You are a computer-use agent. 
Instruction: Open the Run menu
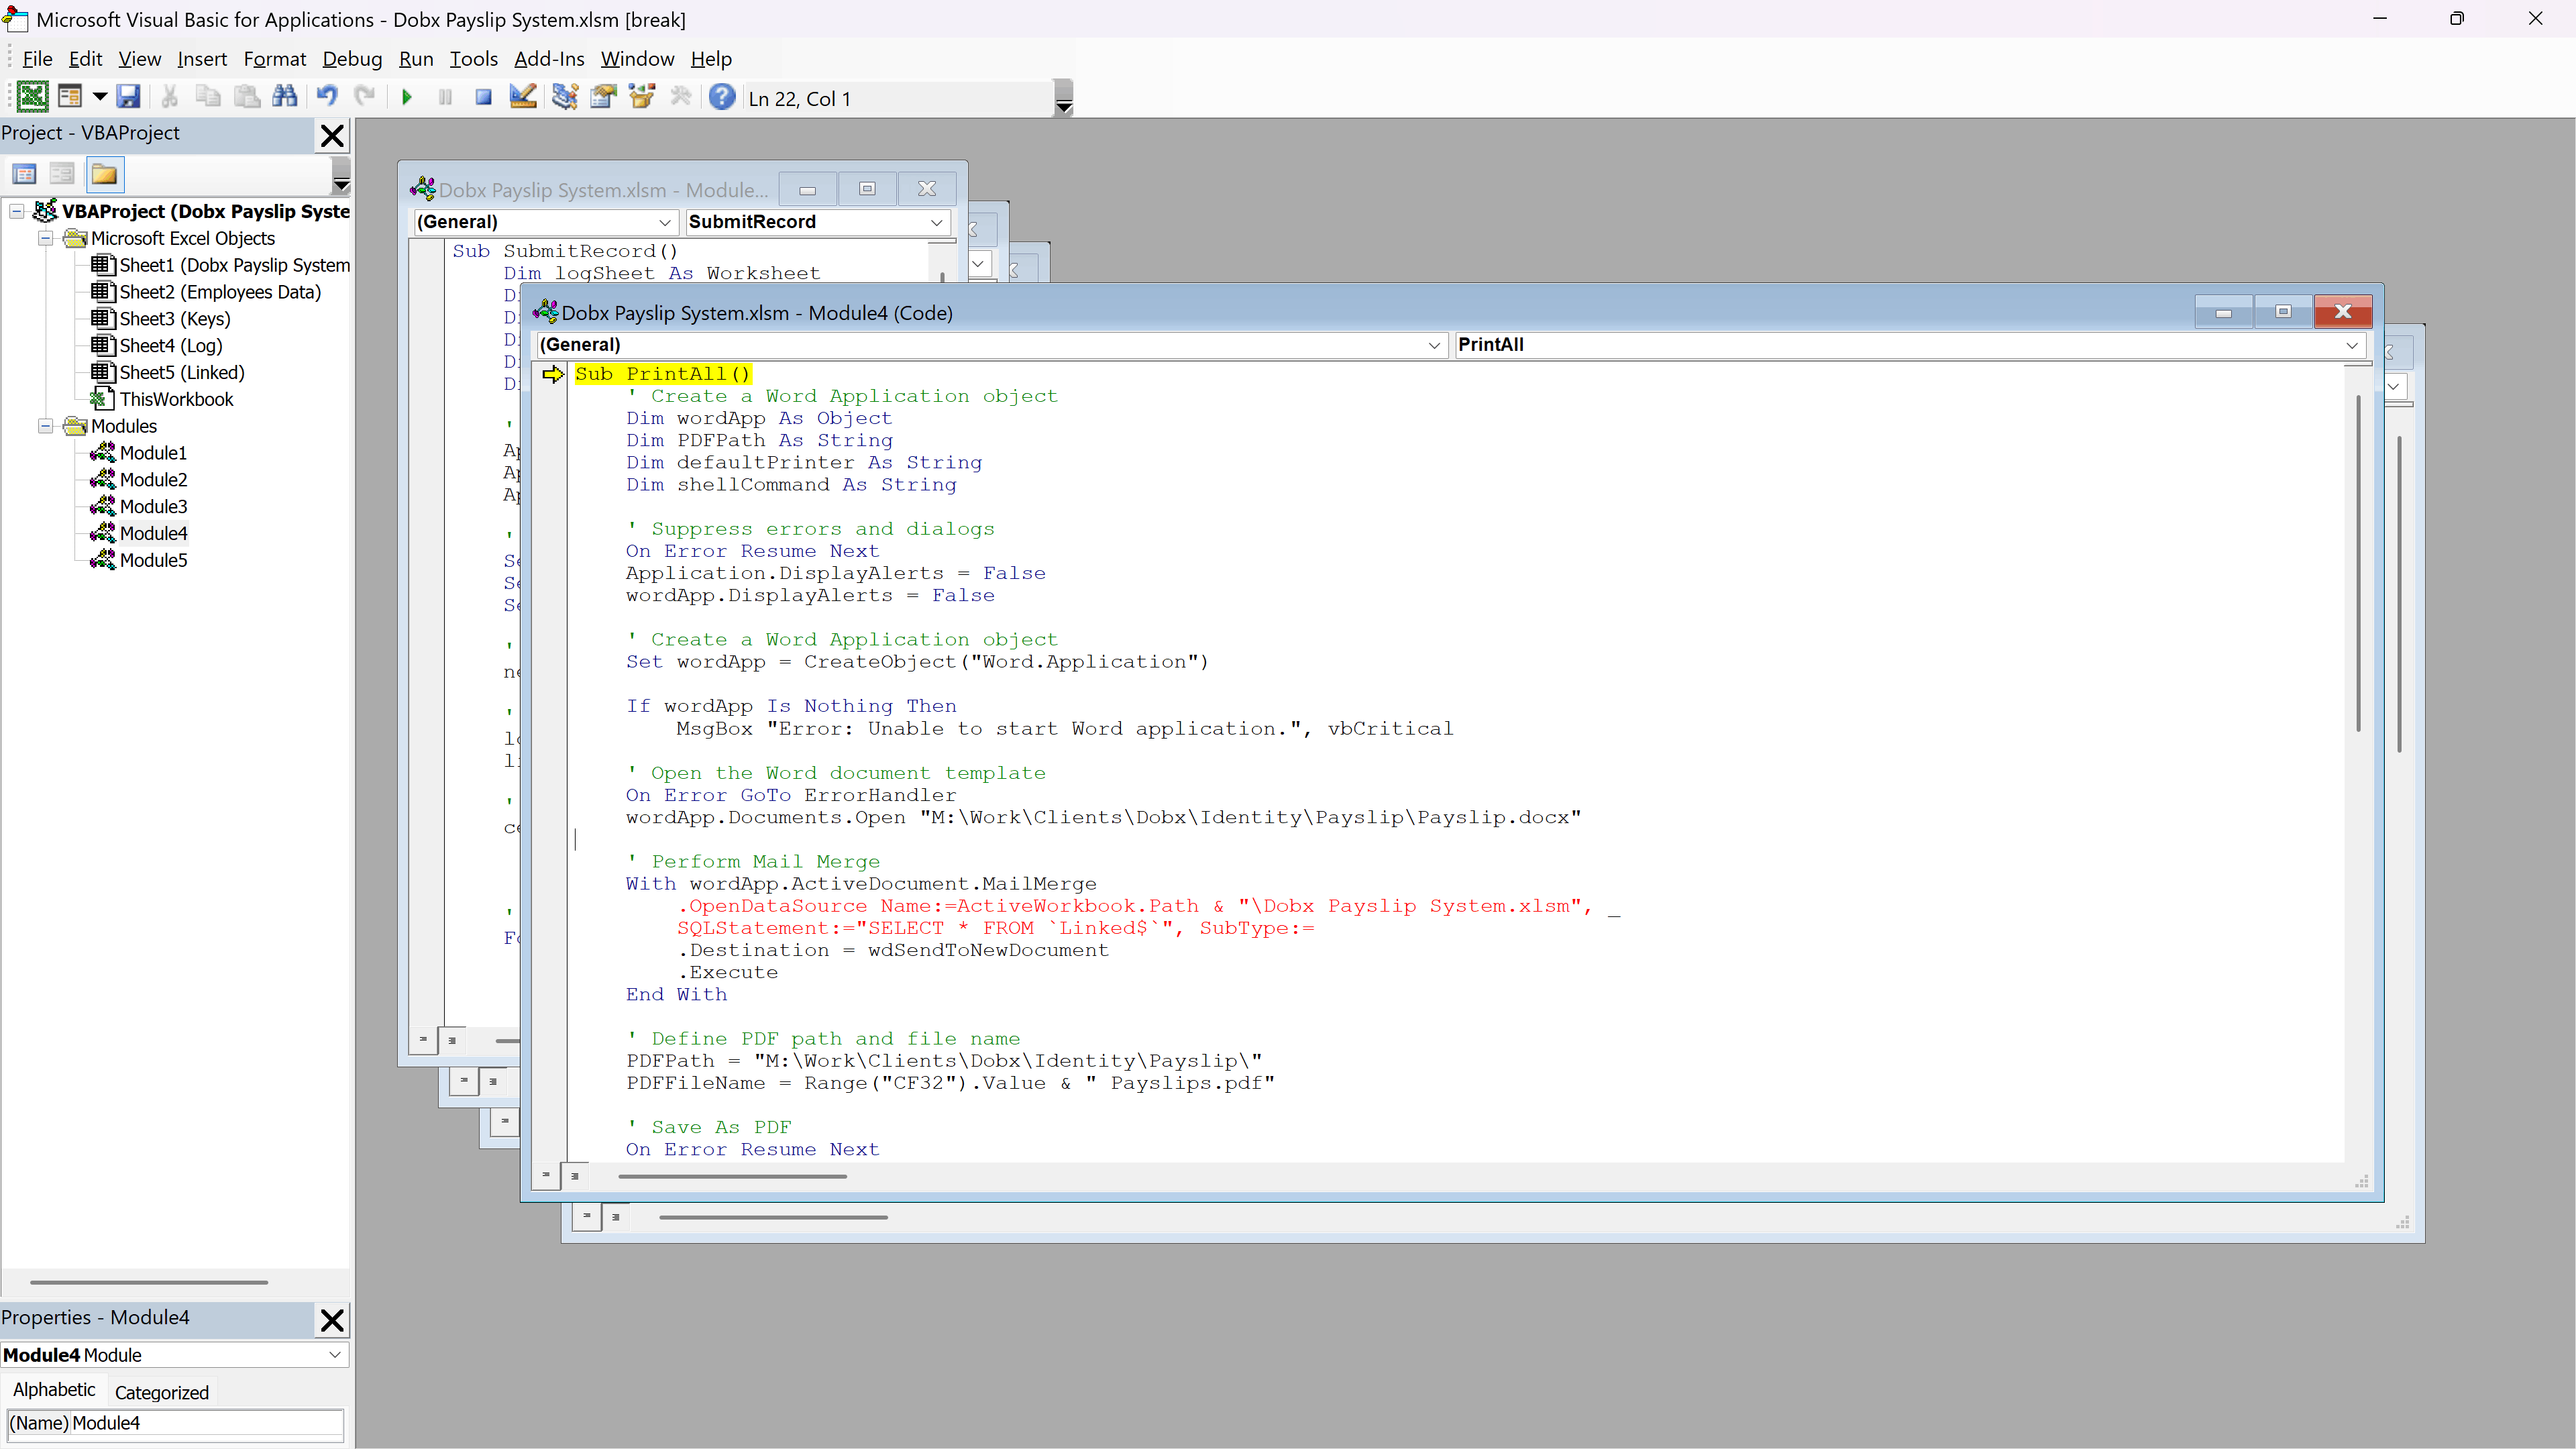(x=416, y=59)
